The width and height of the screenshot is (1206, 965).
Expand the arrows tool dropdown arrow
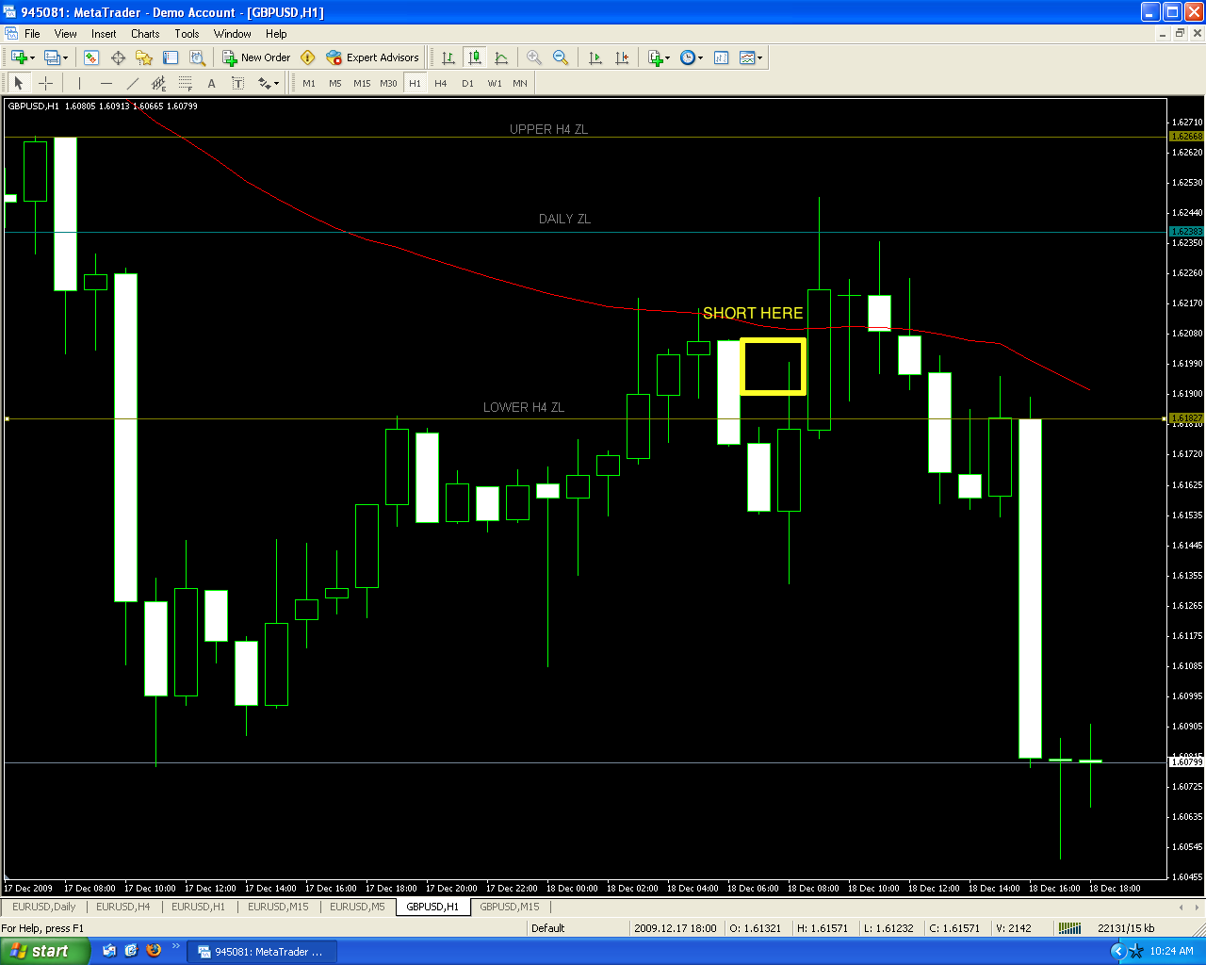pyautogui.click(x=276, y=84)
